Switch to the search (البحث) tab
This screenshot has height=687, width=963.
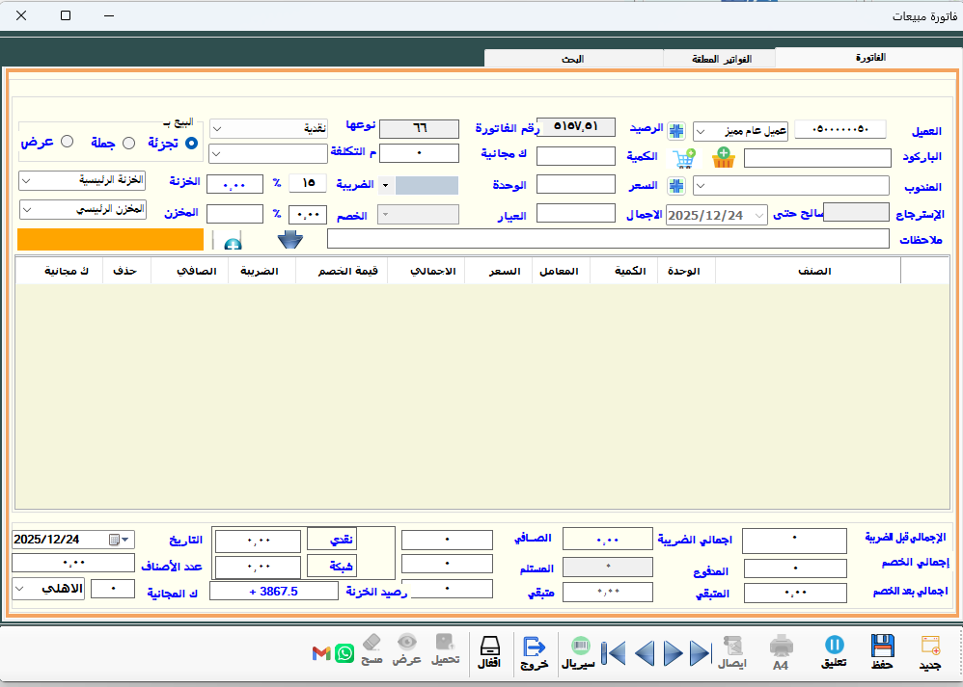coord(572,59)
